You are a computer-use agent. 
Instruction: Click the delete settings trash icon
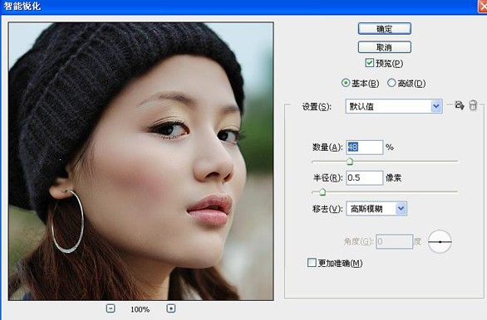coord(473,105)
